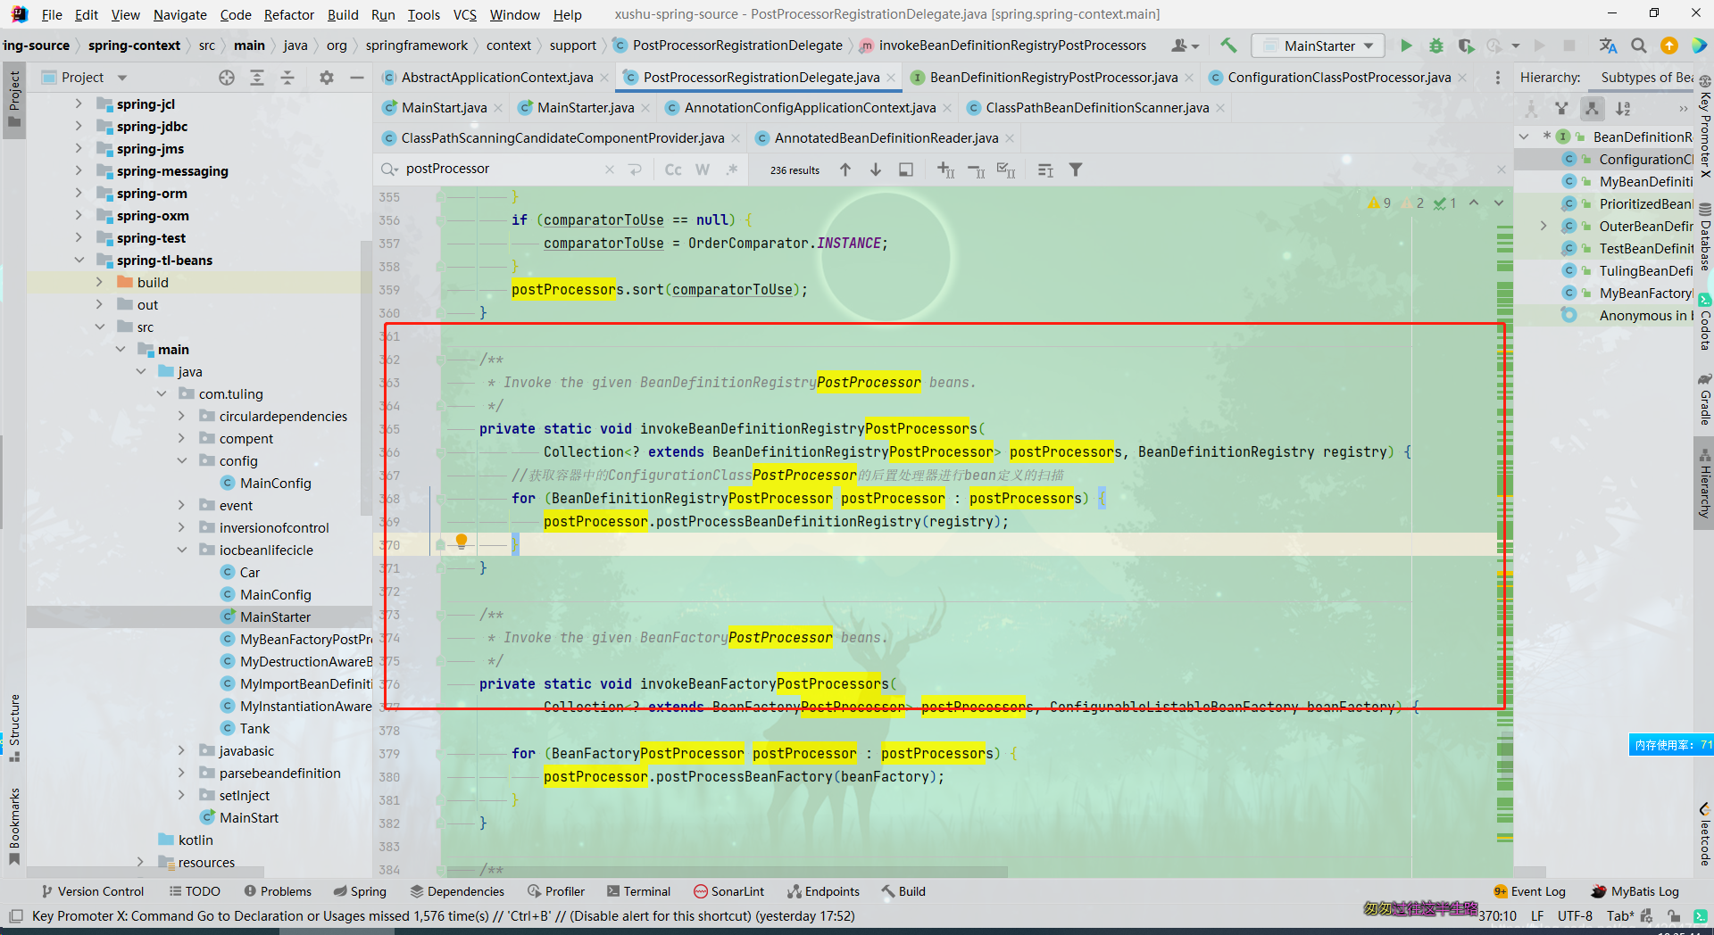Open the Refactor menu
The image size is (1714, 935).
pyautogui.click(x=288, y=14)
